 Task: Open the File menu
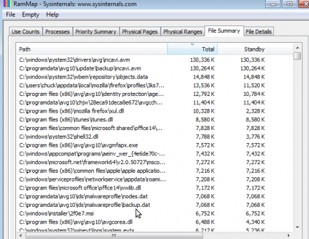tap(11, 15)
